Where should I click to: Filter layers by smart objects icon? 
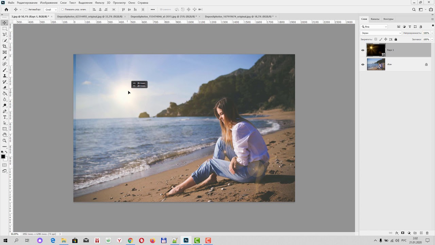pos(421,27)
